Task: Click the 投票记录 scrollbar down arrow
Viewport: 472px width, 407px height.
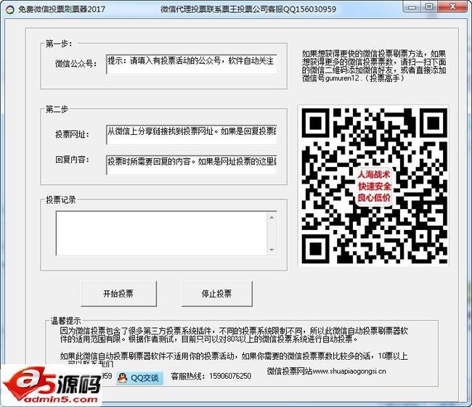Action: [272, 250]
